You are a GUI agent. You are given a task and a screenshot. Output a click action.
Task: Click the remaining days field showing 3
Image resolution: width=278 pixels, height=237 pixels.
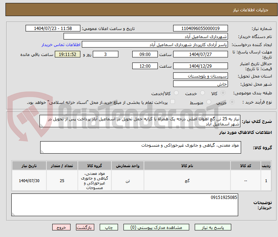106,54
